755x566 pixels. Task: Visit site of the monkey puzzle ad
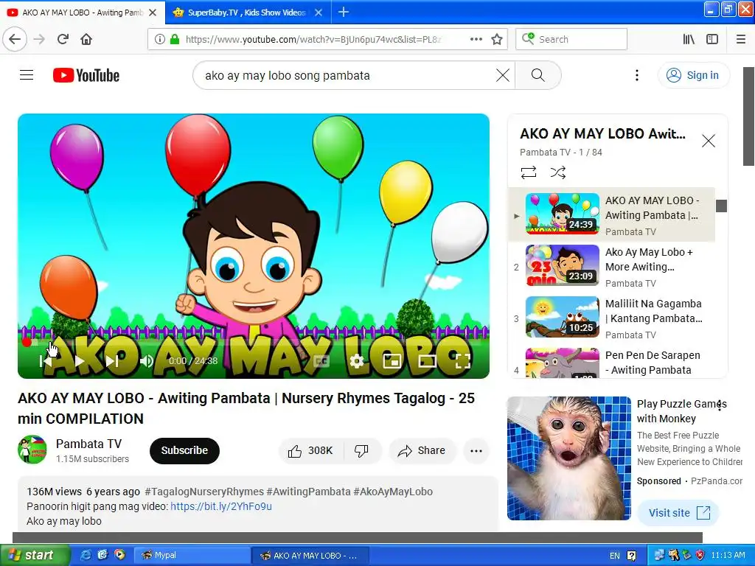[x=678, y=513]
